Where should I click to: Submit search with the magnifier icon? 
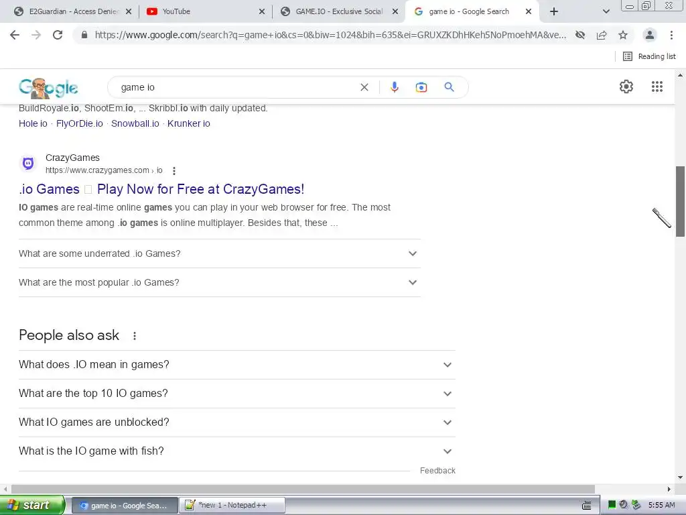click(449, 87)
